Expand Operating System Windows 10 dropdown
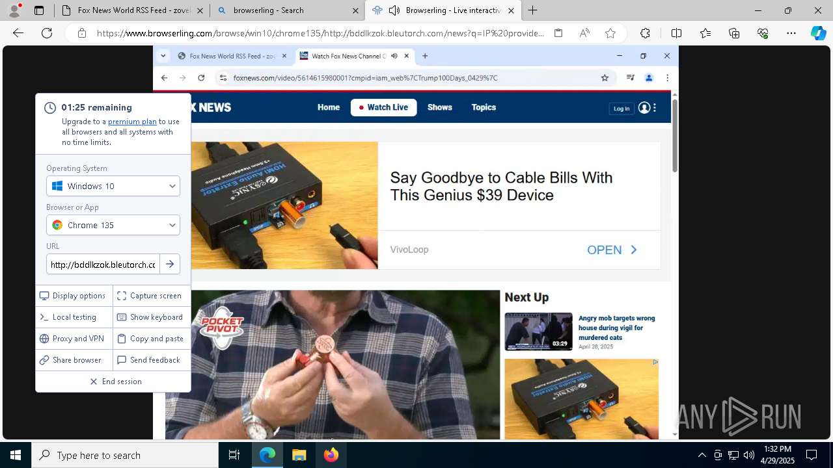The height and width of the screenshot is (468, 833). (113, 186)
